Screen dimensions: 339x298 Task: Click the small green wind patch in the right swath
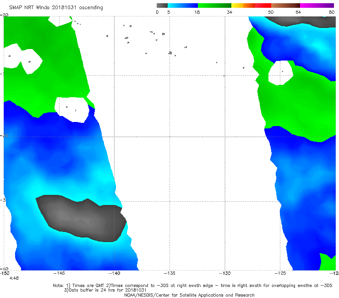pos(328,262)
